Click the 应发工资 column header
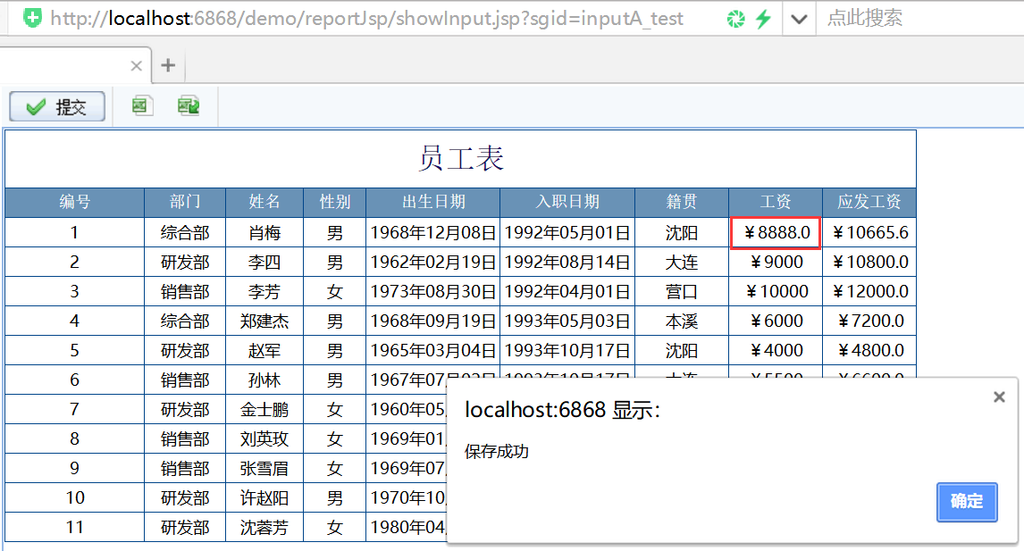1024x551 pixels. click(x=869, y=203)
